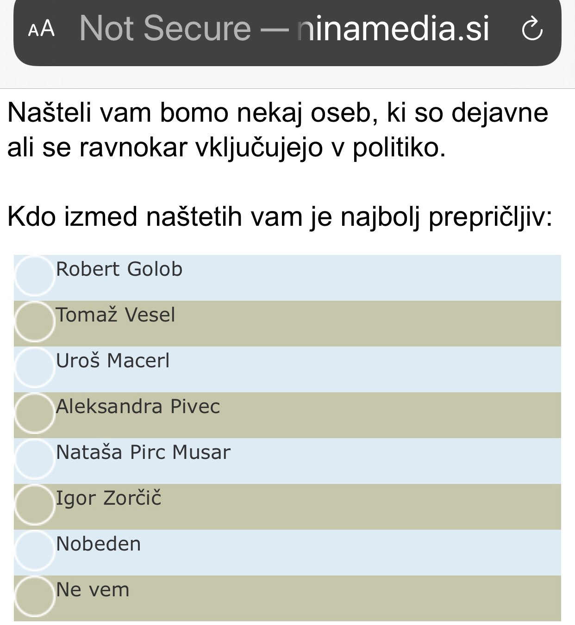Check the Igor Zorčič radio button
Viewport: 575px width, 625px height.
(x=35, y=505)
